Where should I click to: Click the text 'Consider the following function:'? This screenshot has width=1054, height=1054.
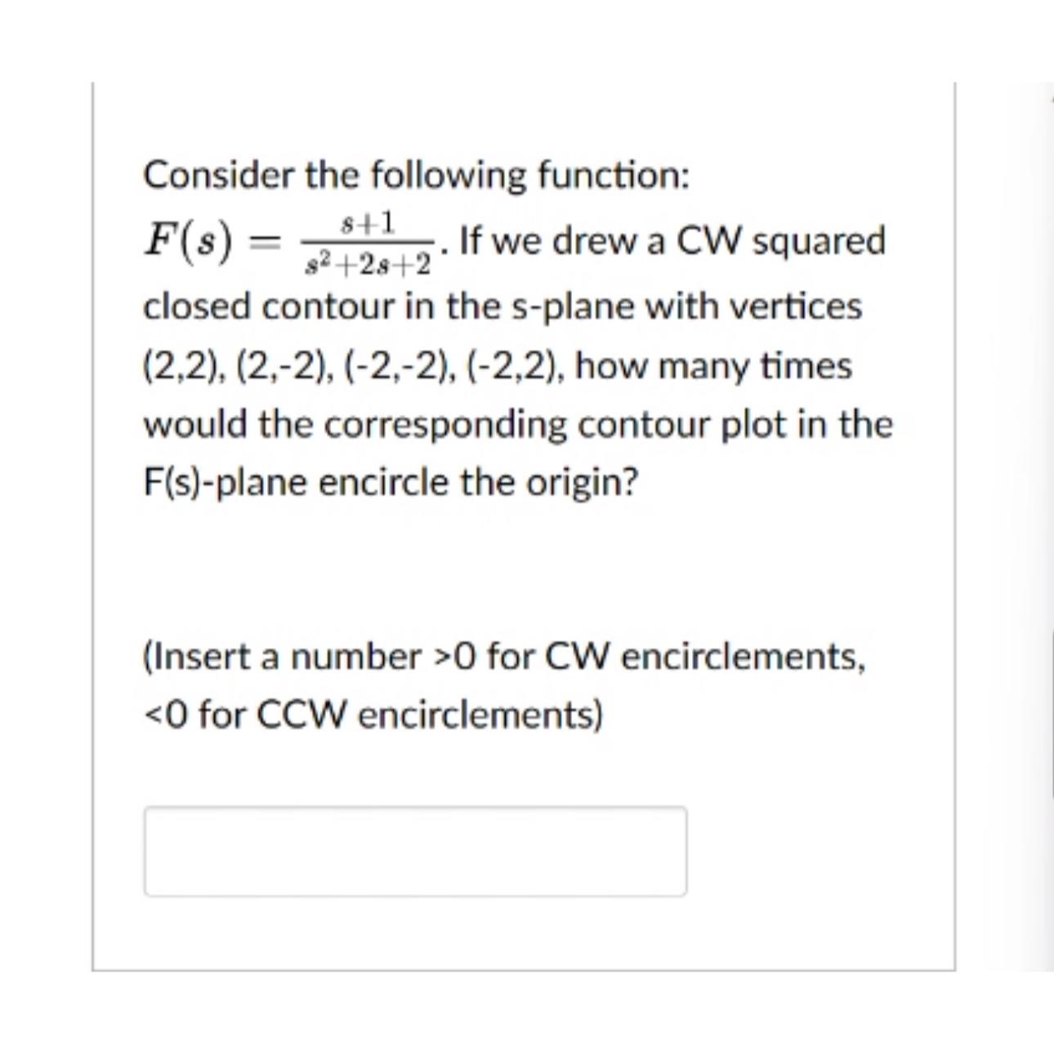click(x=417, y=174)
